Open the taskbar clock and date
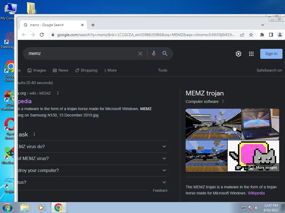 point(271,208)
